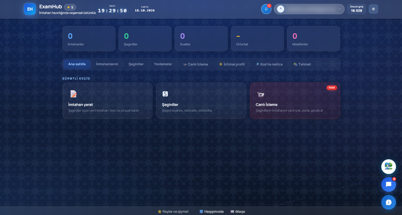The image size is (402, 215).
Task: Switch to the Ana səhifə tab
Action: (x=77, y=64)
